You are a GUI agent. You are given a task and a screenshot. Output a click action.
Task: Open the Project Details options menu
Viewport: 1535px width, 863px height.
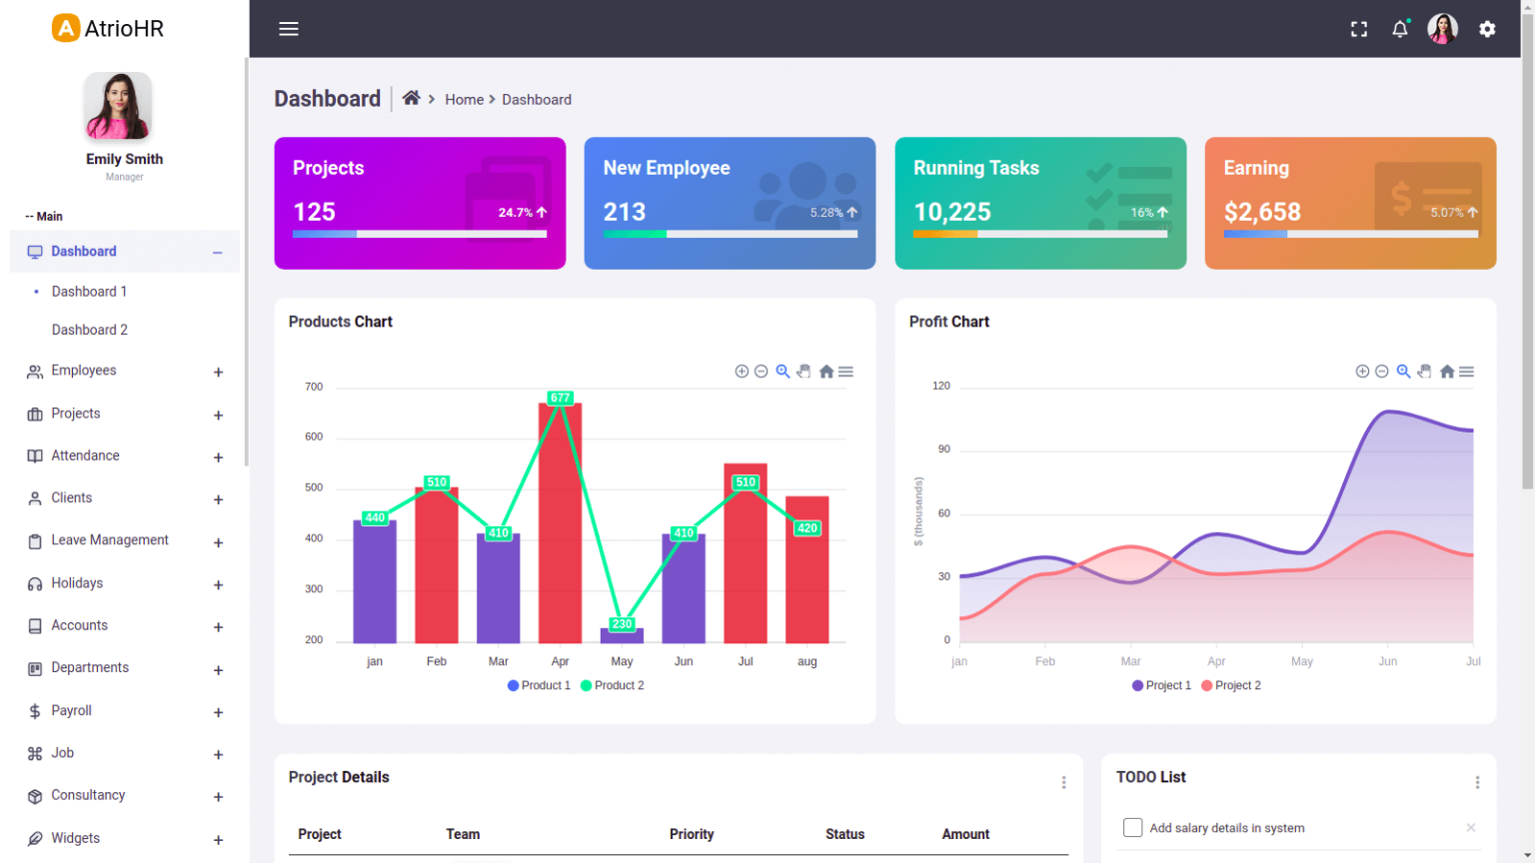(1063, 782)
